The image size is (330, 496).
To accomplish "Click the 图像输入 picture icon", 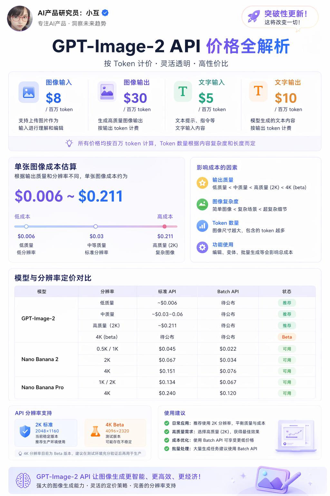I will coord(29,92).
